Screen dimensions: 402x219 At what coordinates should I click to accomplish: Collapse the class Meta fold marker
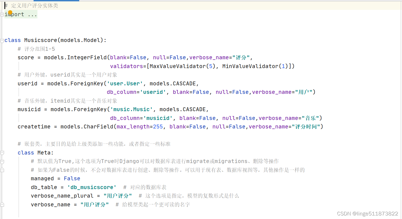coord(2,153)
